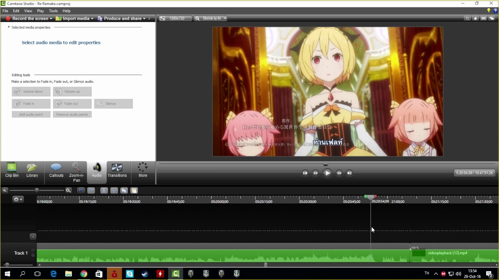Click the Volume up button

(72, 91)
